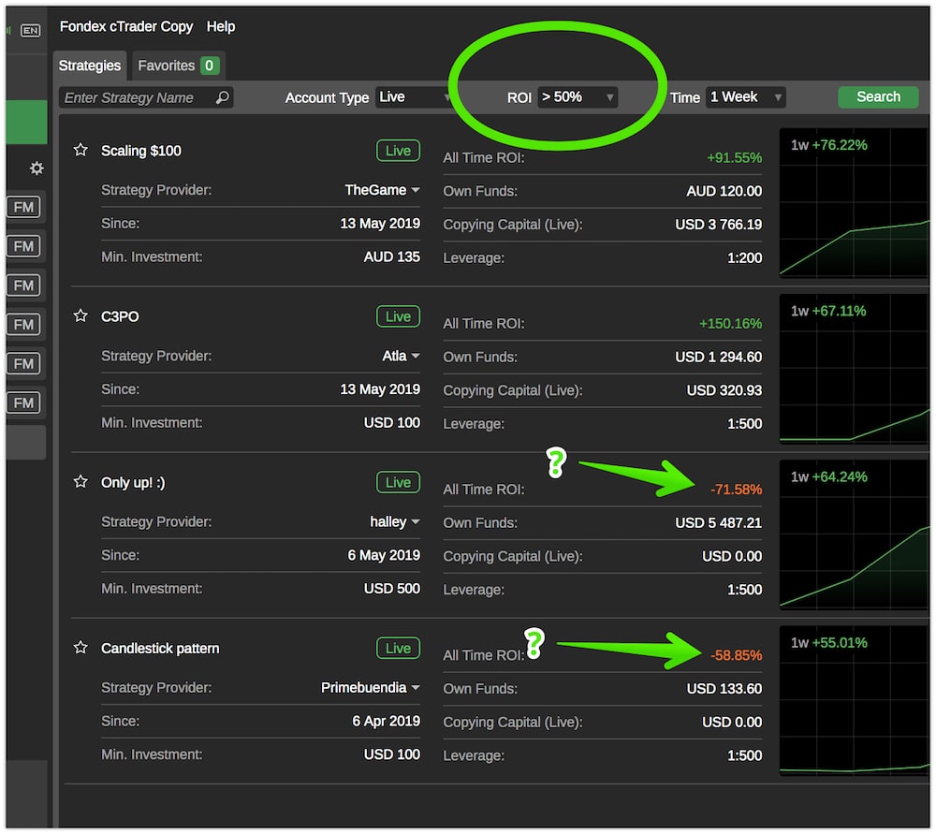Click Live badge on Candlestick pattern
936x834 pixels.
pyautogui.click(x=398, y=649)
